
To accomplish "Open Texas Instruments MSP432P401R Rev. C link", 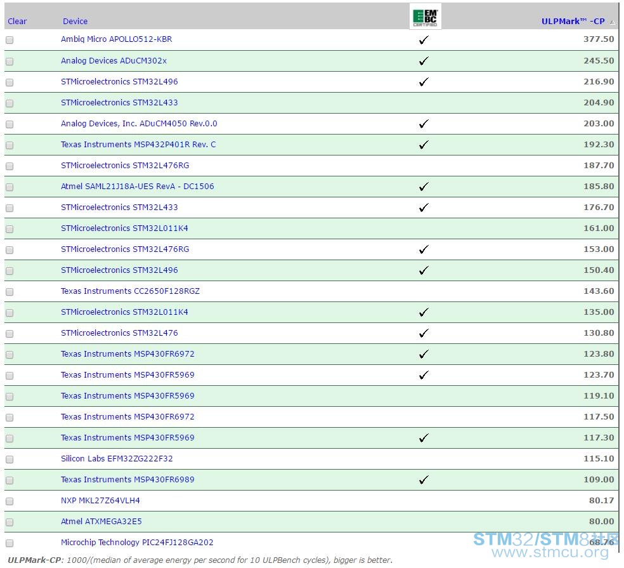I will (x=138, y=144).
